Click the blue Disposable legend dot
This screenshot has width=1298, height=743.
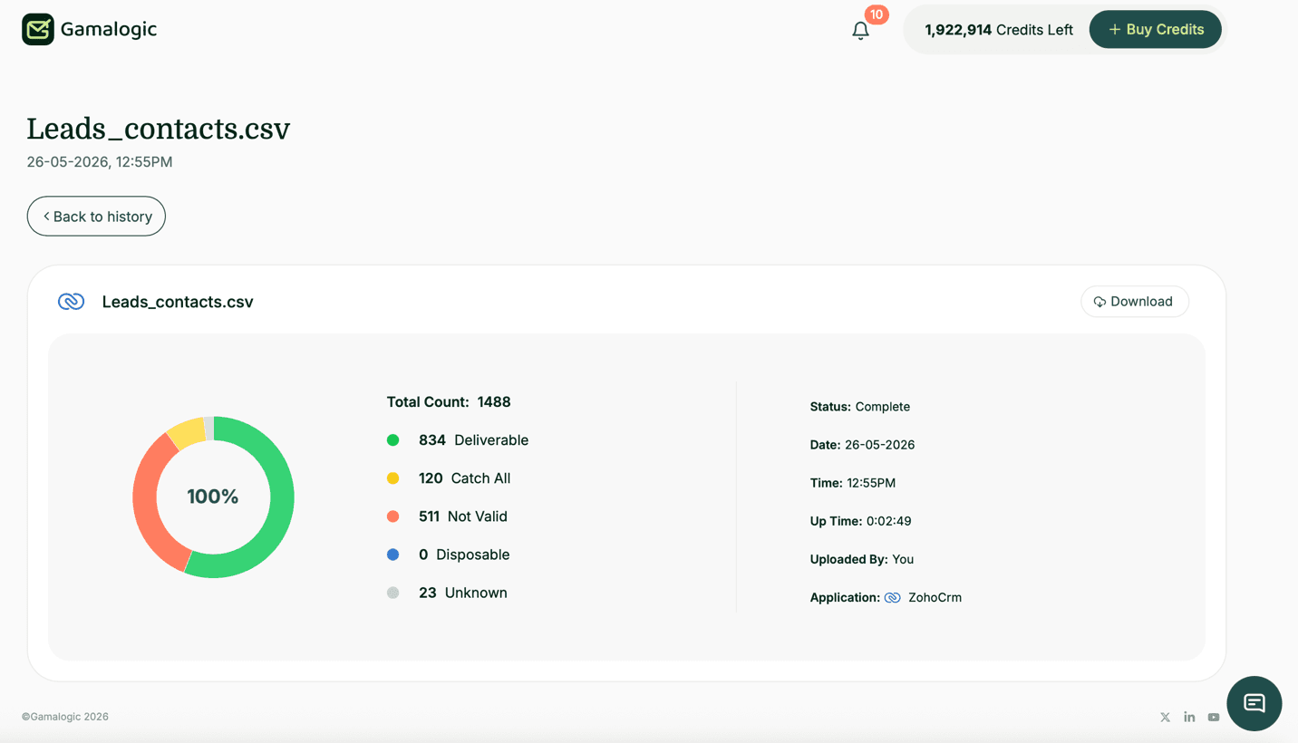point(392,555)
